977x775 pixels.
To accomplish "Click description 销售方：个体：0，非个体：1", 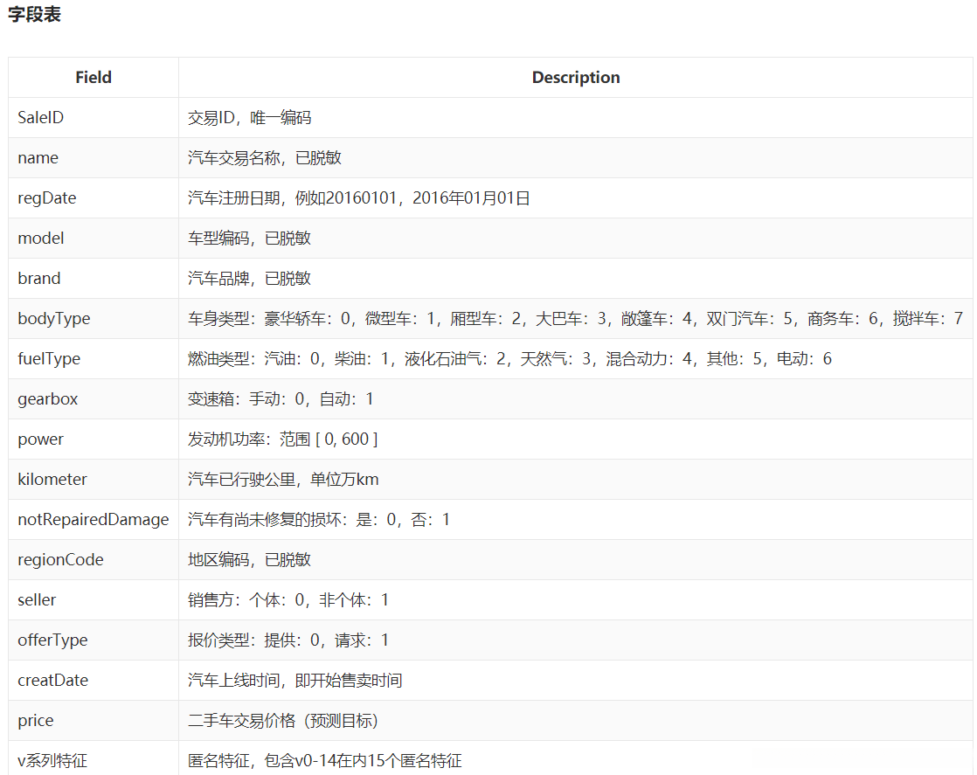I will click(288, 600).
